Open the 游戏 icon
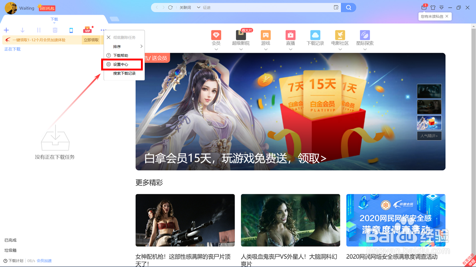 [266, 35]
